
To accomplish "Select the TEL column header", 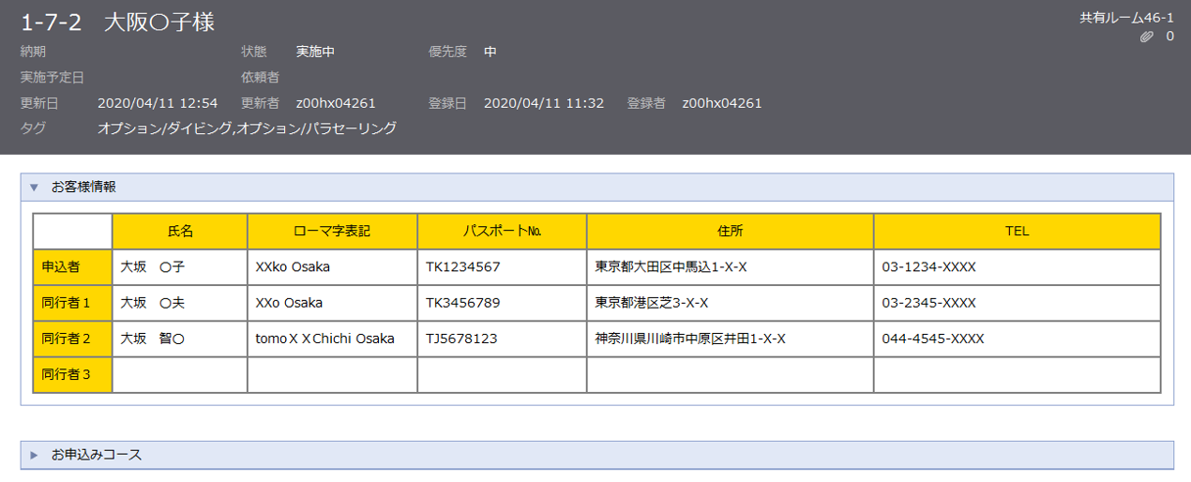I will click(1017, 231).
